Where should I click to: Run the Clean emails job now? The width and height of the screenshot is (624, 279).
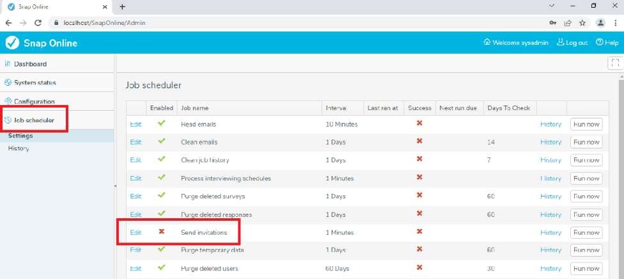point(586,142)
